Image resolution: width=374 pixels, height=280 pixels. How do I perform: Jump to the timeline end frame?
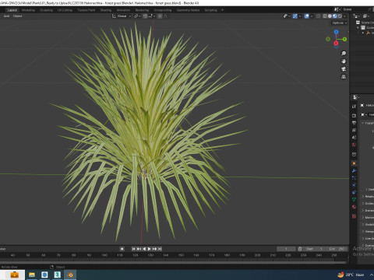pos(160,249)
